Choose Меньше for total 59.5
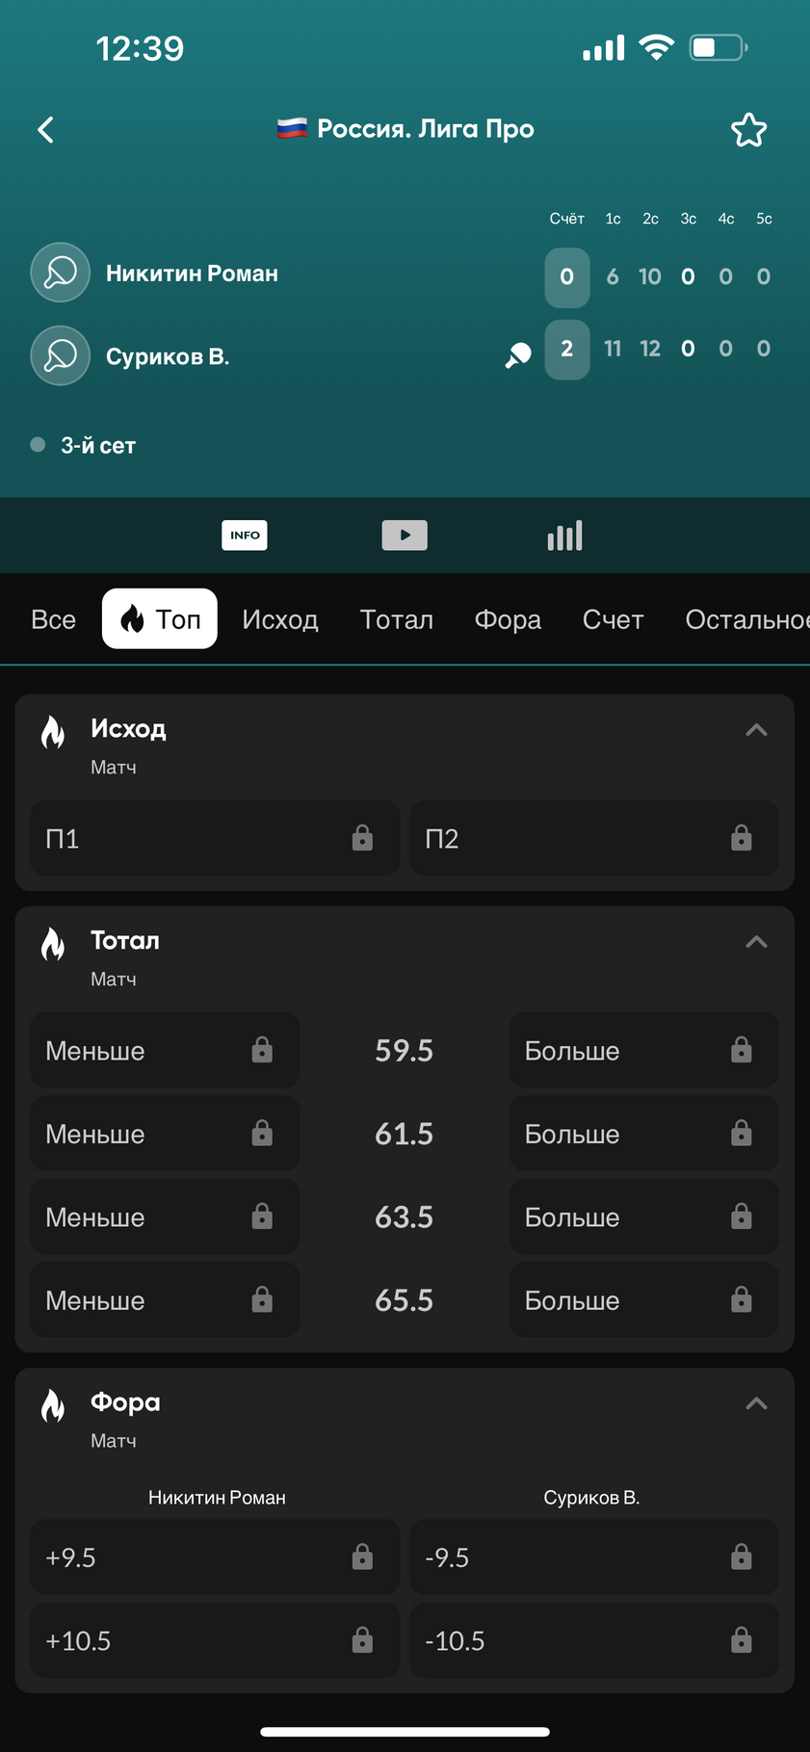The height and width of the screenshot is (1752, 810). 165,1050
